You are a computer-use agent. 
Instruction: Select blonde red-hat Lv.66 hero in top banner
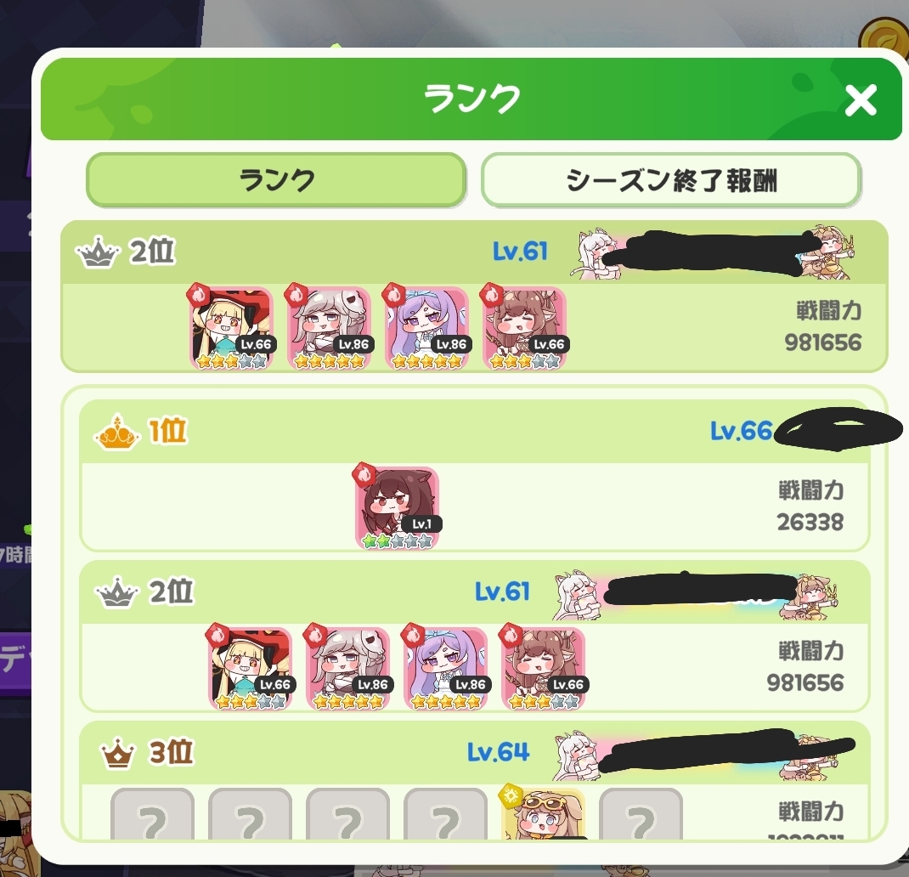[x=231, y=328]
